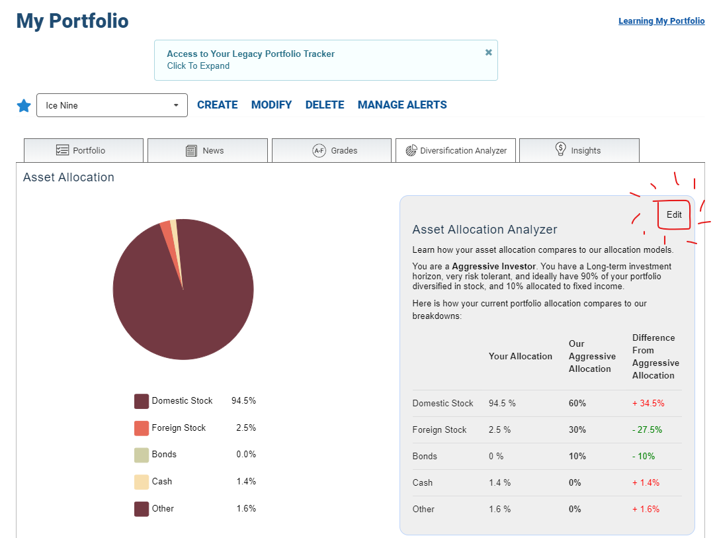Click the Diversification Analyzer pie icon
Screen dimensions: 717x538
click(x=411, y=150)
